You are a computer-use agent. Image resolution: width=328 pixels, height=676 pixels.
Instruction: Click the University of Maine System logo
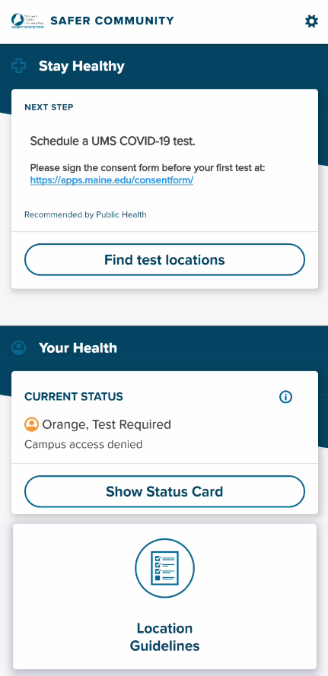point(27,21)
